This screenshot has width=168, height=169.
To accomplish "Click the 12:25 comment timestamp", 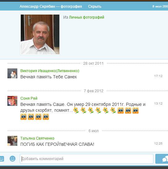I will coord(158,143).
